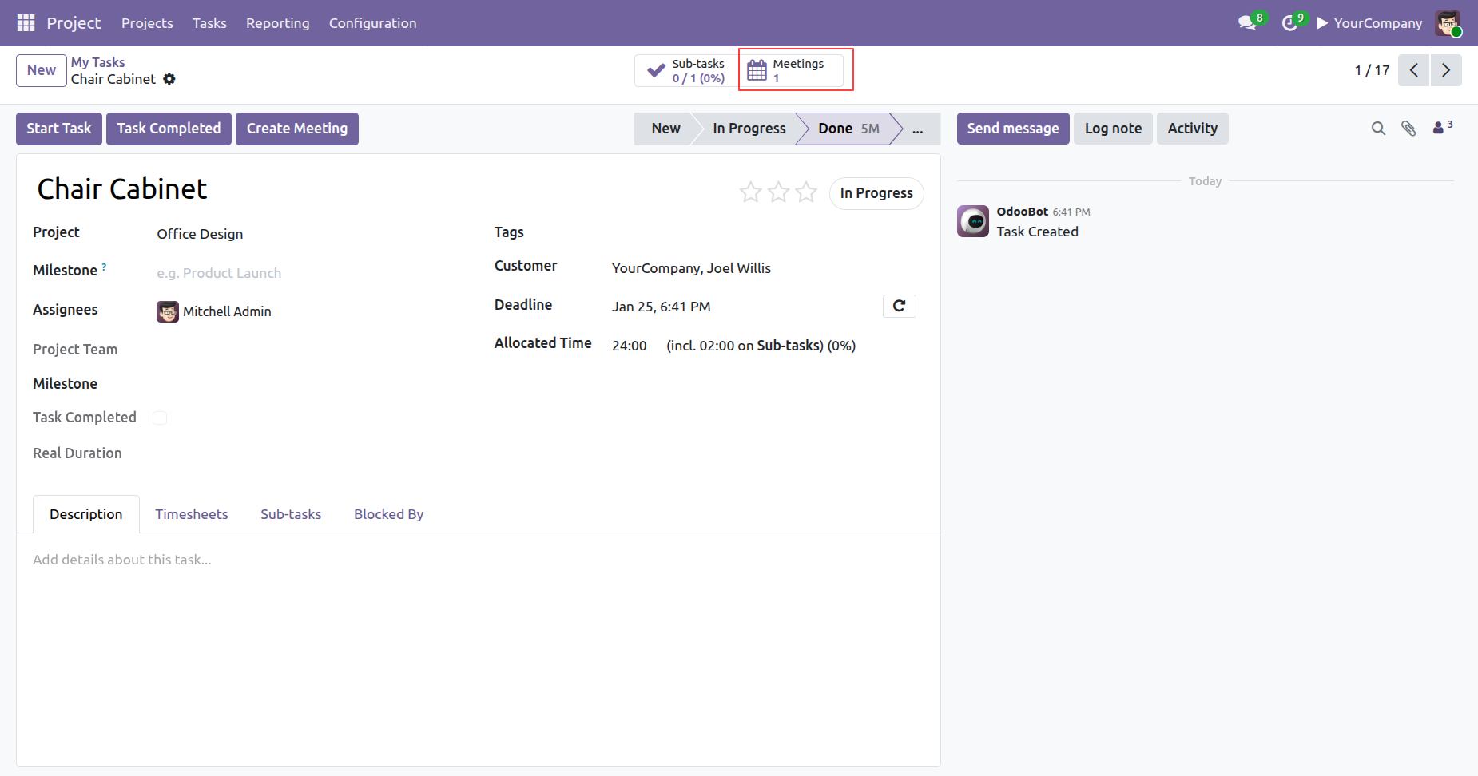Set priority to three stars
1478x776 pixels.
pos(806,192)
